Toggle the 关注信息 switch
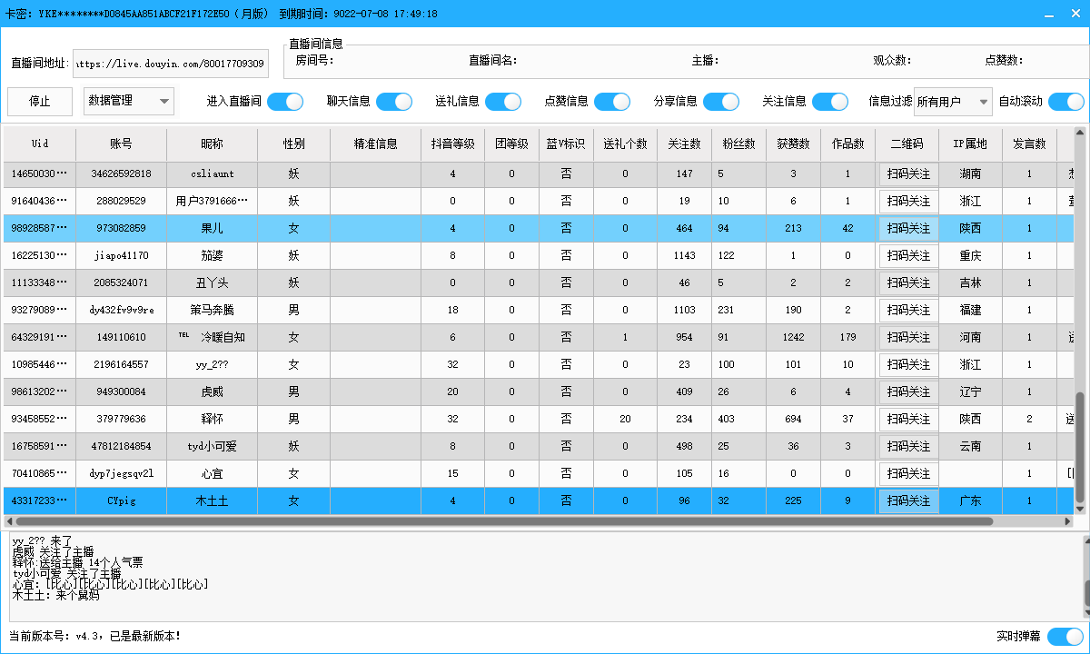1090x654 pixels. (x=829, y=102)
